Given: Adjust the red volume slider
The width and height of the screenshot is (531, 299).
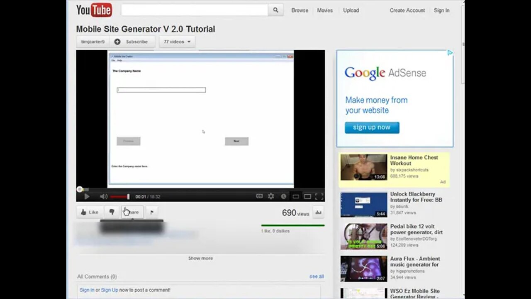Looking at the screenshot, I should coord(120,196).
